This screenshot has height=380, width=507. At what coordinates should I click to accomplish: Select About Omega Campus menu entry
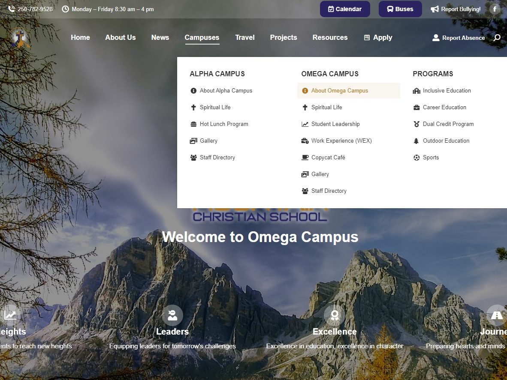[339, 91]
